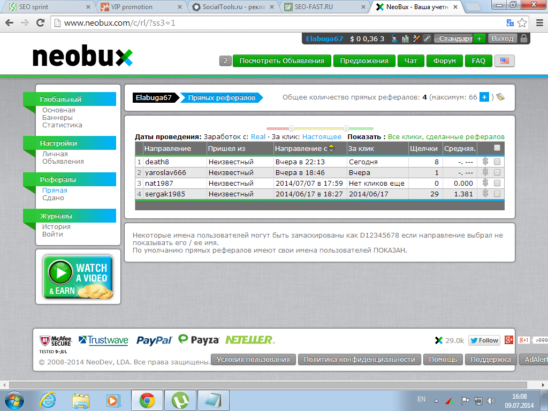This screenshot has width=548, height=411.
Task: Reload the page
Action: 41,23
